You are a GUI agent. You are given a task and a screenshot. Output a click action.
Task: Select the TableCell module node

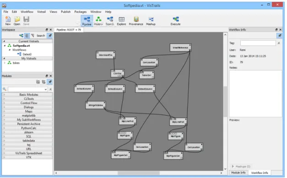146,75
